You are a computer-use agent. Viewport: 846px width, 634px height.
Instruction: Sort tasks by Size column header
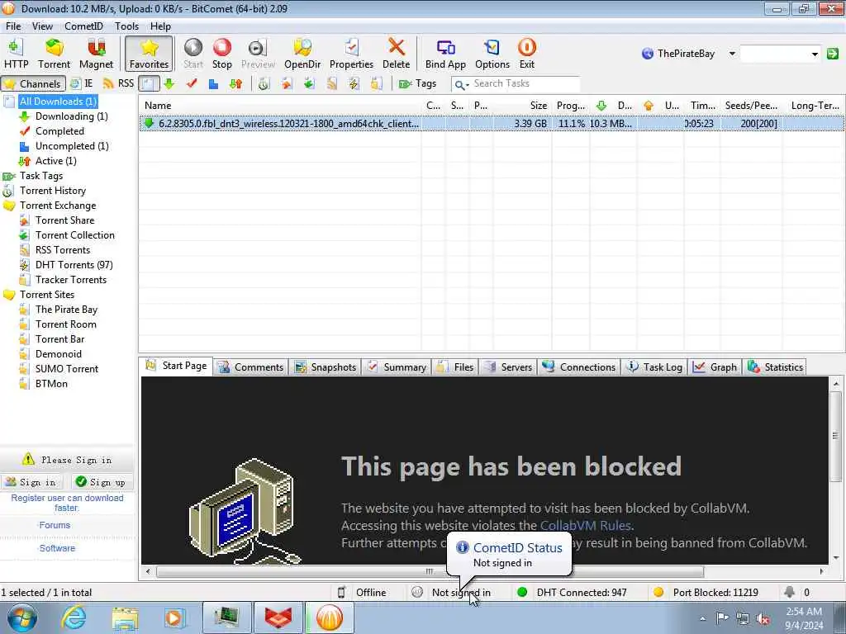pos(522,106)
